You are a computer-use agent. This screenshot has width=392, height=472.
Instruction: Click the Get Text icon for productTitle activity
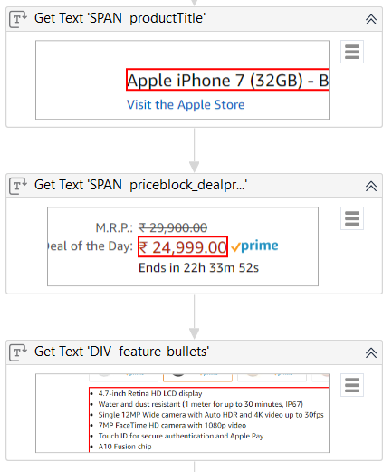click(18, 19)
